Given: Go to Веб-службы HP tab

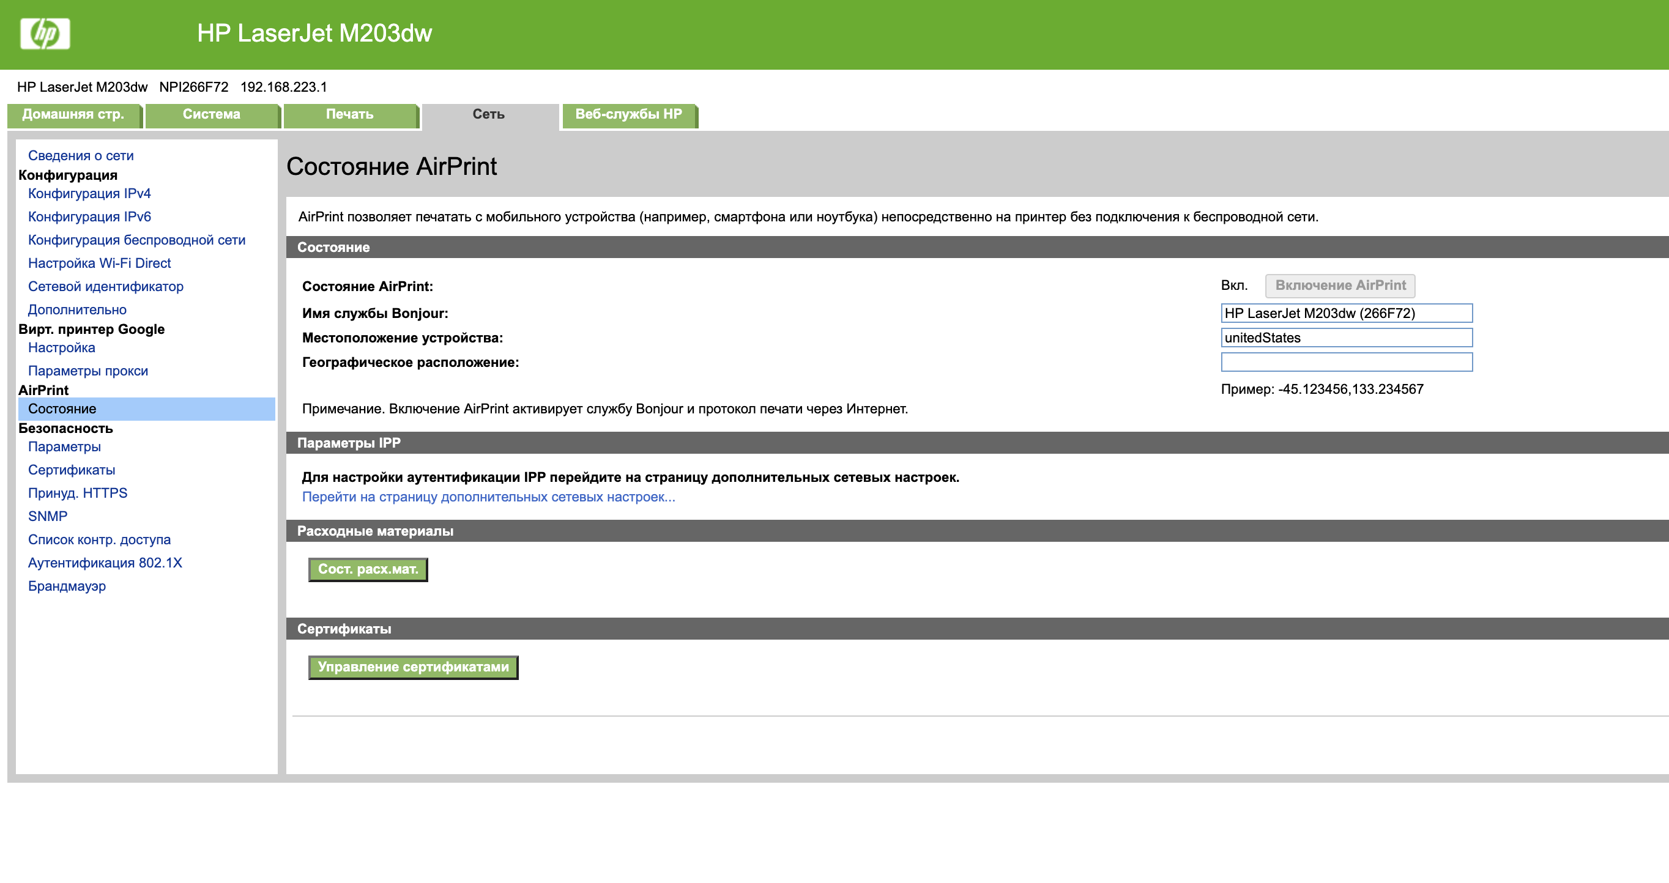Looking at the screenshot, I should pos(629,115).
